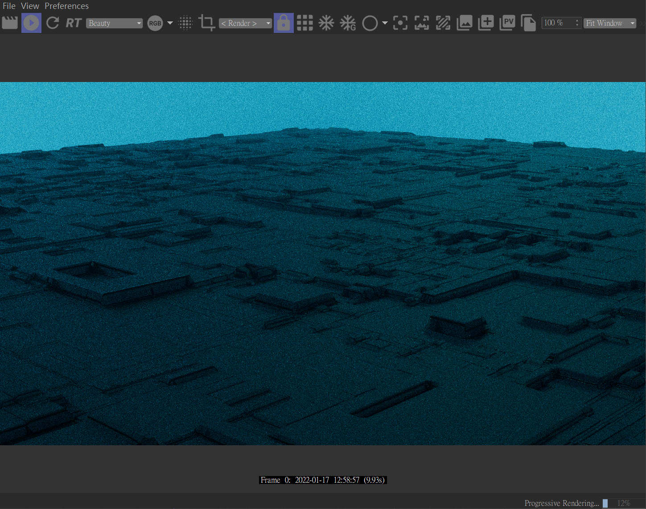Open the File menu

click(x=9, y=6)
